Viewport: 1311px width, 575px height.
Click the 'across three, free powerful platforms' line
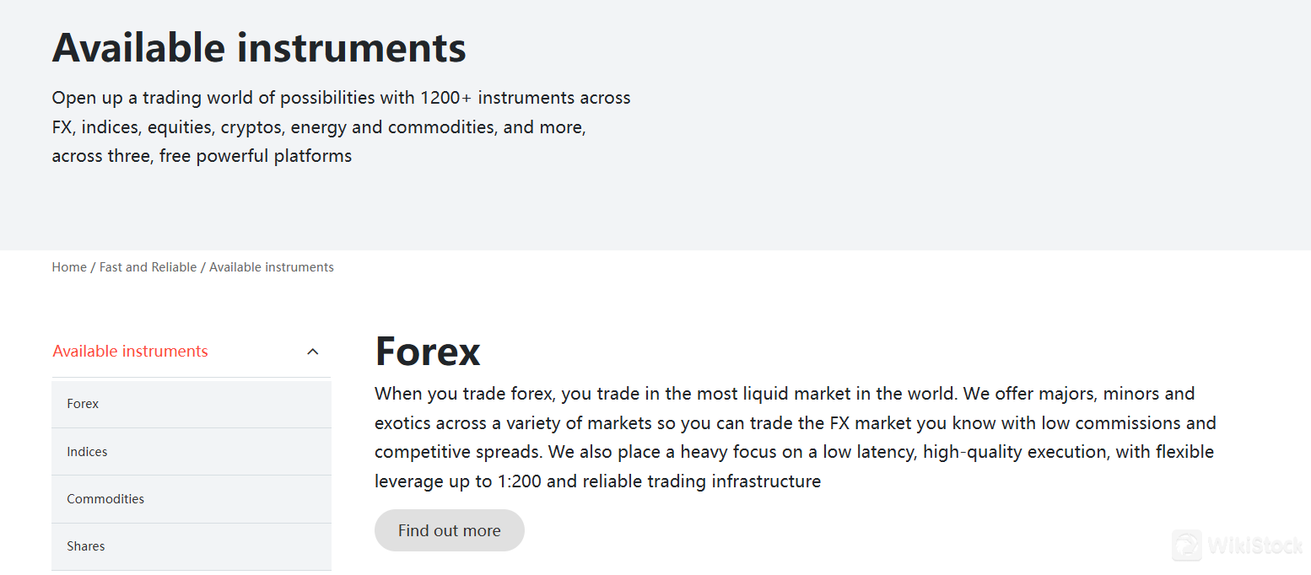click(x=202, y=156)
